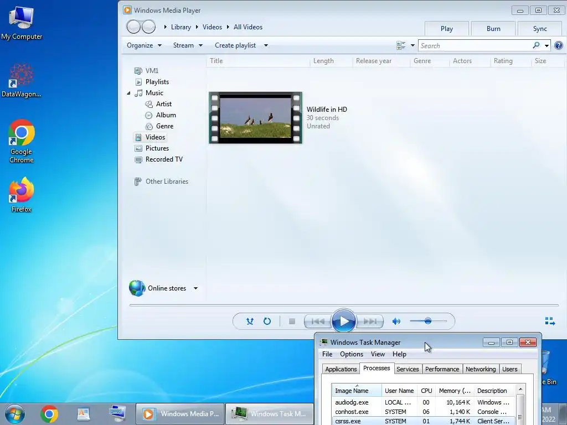Screen dimensions: 567x425
Task: Switch to Task Manager Performance tab
Action: pyautogui.click(x=442, y=369)
